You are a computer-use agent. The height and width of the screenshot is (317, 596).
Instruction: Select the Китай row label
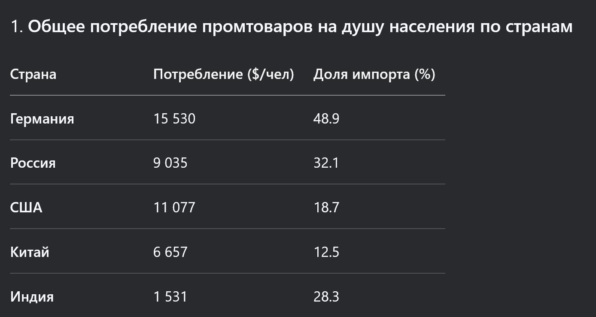(x=30, y=252)
